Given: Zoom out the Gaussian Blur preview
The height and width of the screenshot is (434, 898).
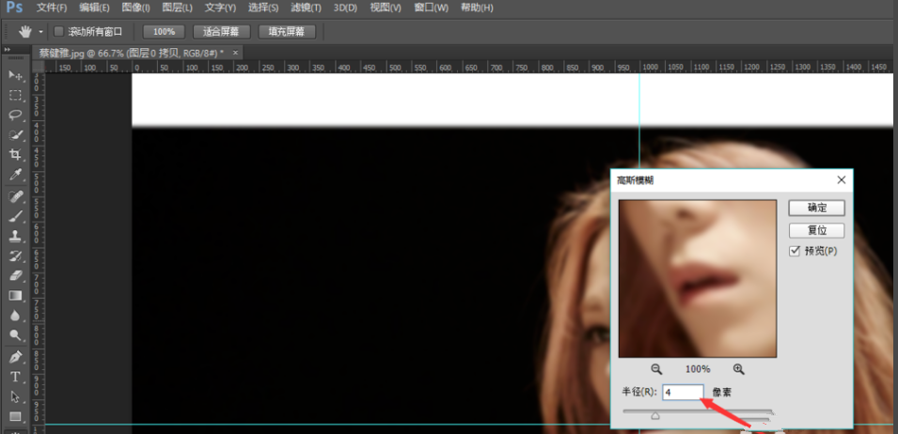Looking at the screenshot, I should pos(656,369).
